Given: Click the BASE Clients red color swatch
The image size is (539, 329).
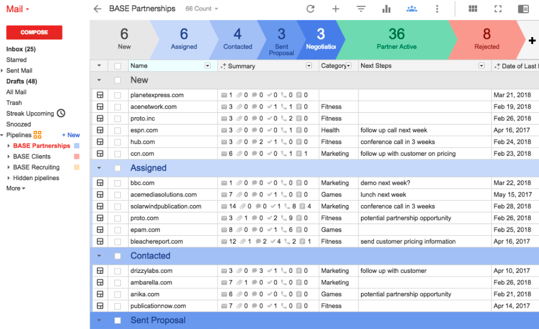Looking at the screenshot, I should tap(77, 156).
